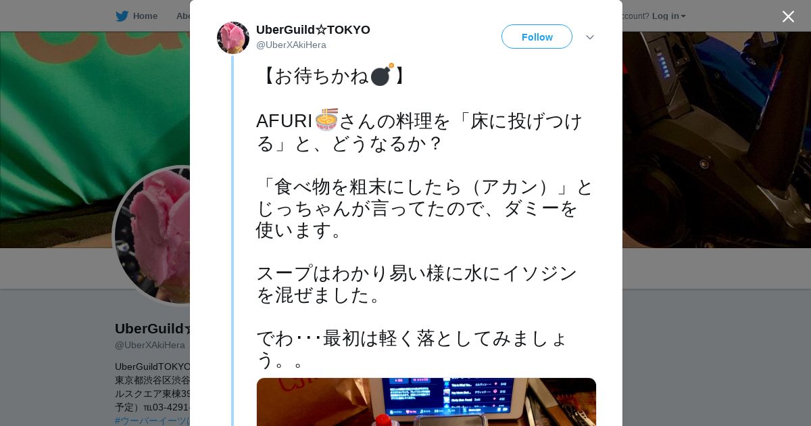Click the #ウーバーイーツ hashtag link
Screen dimensions: 811x426
click(152, 421)
